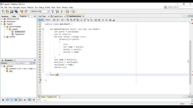Click the red Start Macro Recording icon
Viewport: 193px width, 108px height.
pos(103,20)
